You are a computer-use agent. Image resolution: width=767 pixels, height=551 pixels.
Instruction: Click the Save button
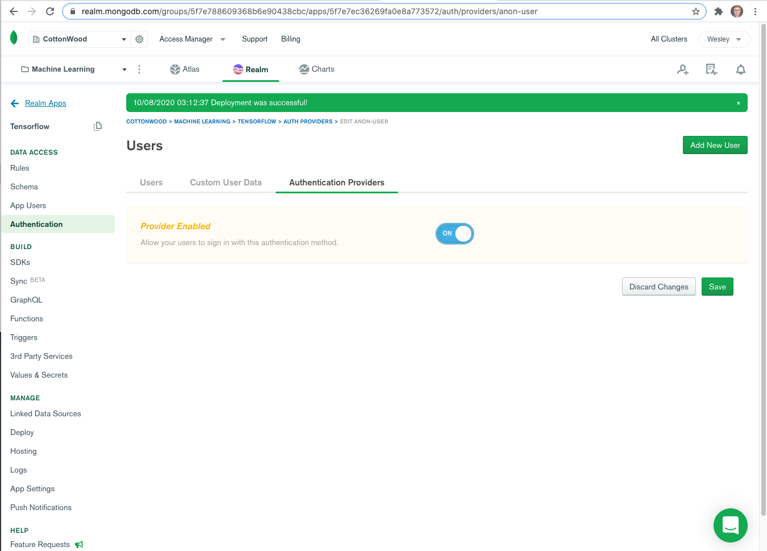tap(718, 287)
